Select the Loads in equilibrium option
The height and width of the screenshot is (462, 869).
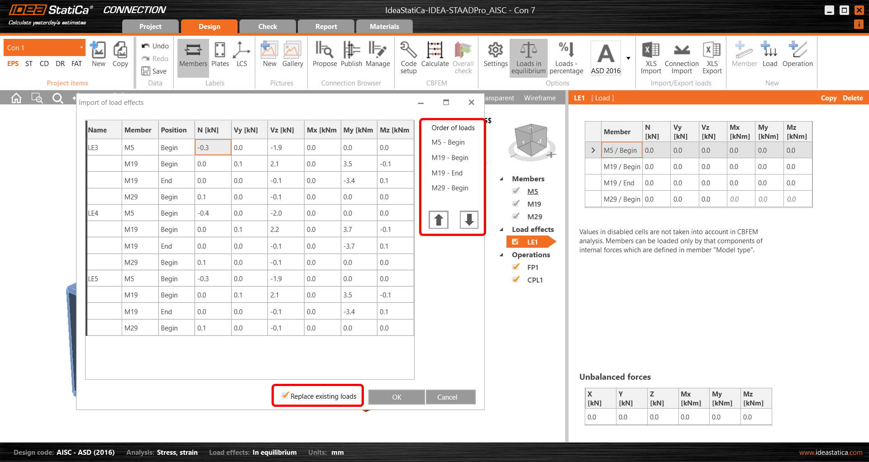point(528,57)
